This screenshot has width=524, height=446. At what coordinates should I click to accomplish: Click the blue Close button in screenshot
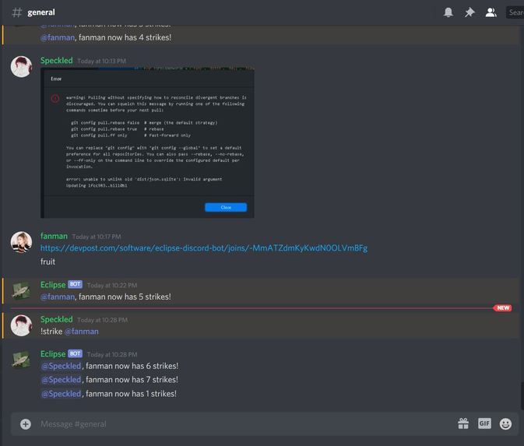pos(226,207)
